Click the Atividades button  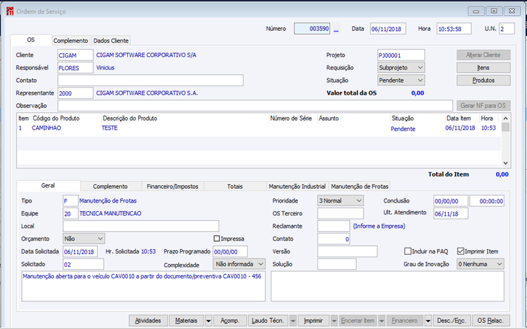coord(148,321)
